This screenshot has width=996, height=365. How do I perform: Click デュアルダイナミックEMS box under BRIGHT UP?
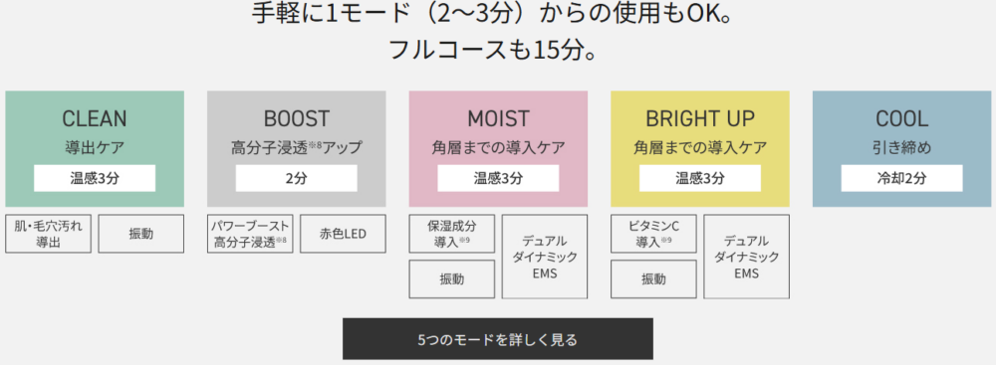coord(747,257)
